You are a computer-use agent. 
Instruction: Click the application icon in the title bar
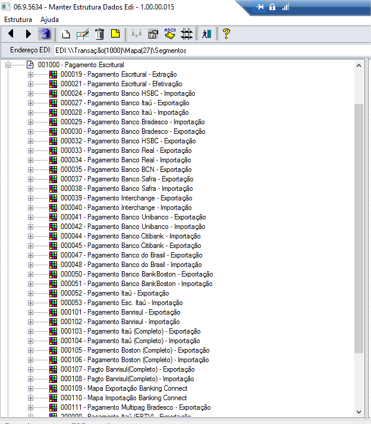tap(6, 7)
